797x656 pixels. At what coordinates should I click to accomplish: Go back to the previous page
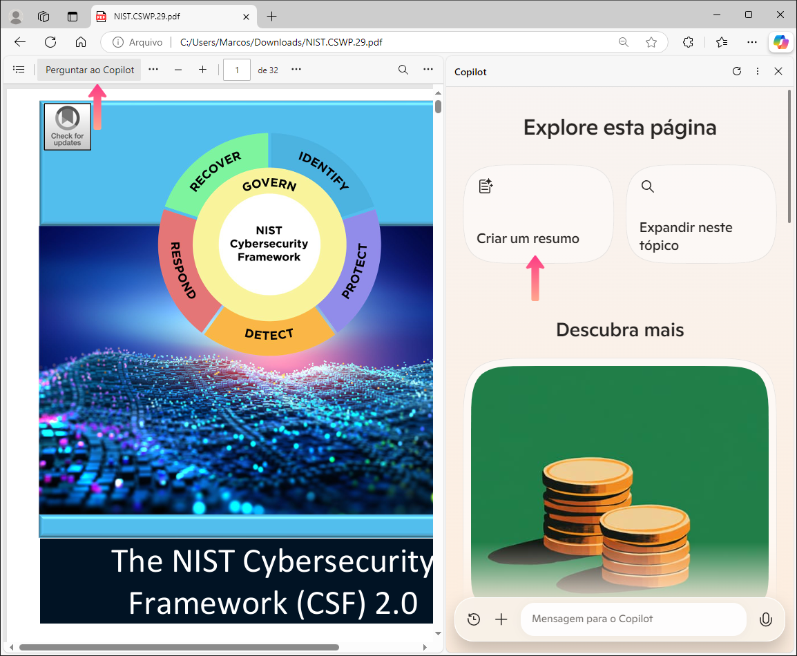20,42
